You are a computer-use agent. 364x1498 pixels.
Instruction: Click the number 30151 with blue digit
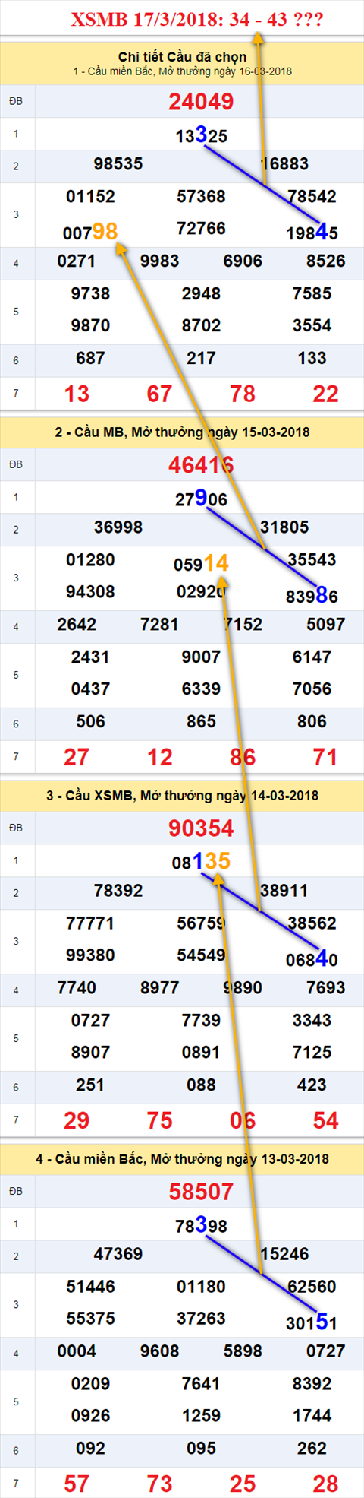tap(312, 1322)
